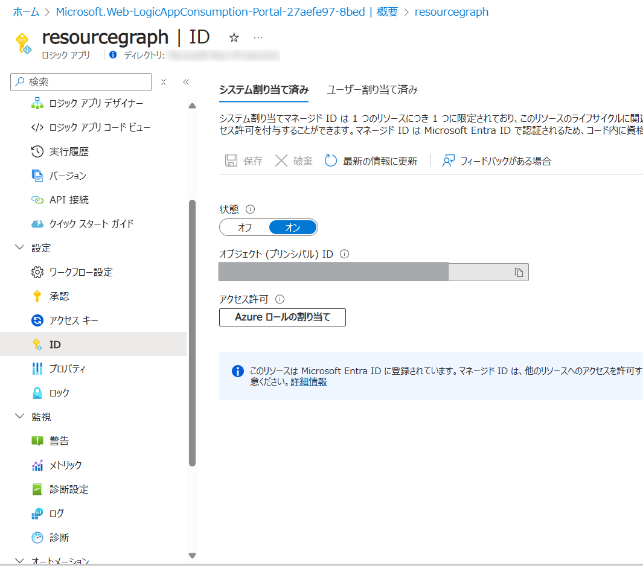The width and height of the screenshot is (643, 566).
Task: Click the API connections link icon
Action: pos(37,200)
